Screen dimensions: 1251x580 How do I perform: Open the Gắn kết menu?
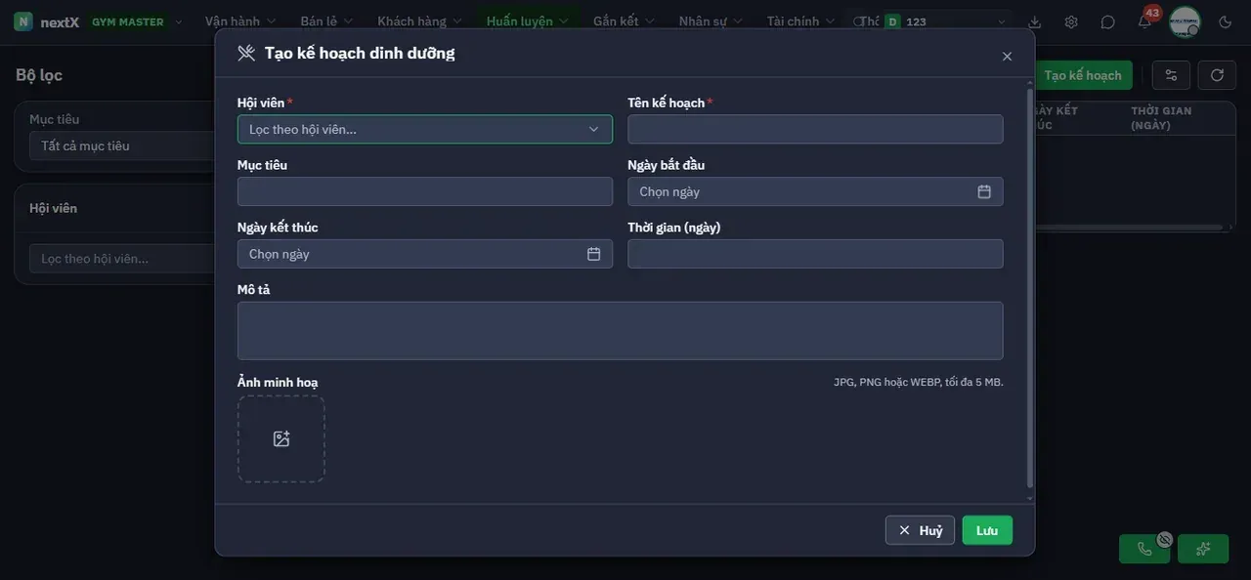click(x=624, y=21)
